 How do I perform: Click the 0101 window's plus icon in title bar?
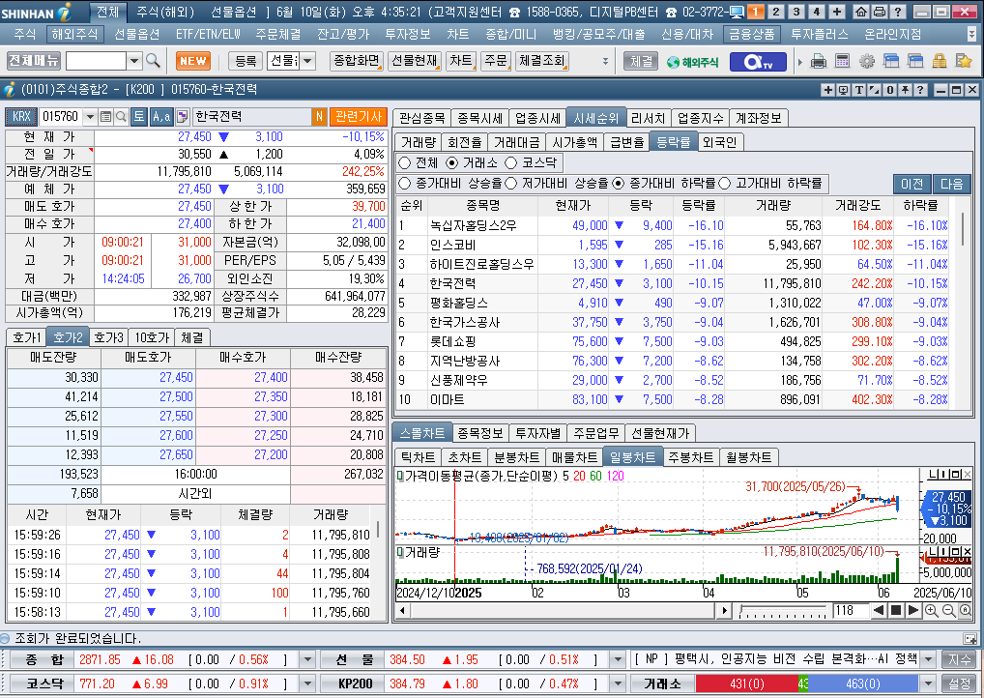828,90
